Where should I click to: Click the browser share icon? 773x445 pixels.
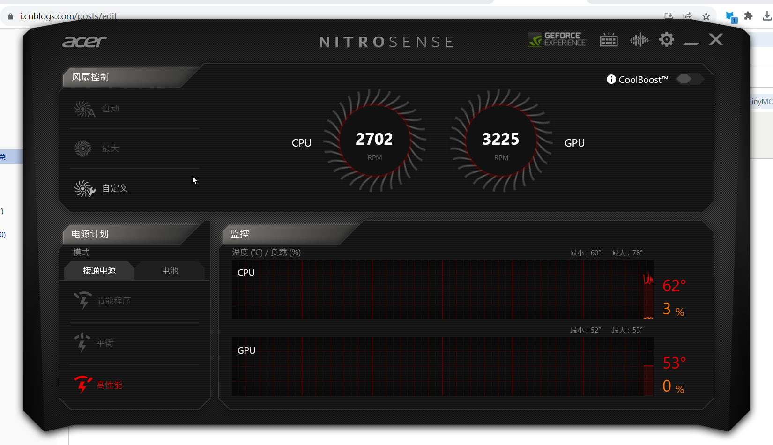click(687, 16)
